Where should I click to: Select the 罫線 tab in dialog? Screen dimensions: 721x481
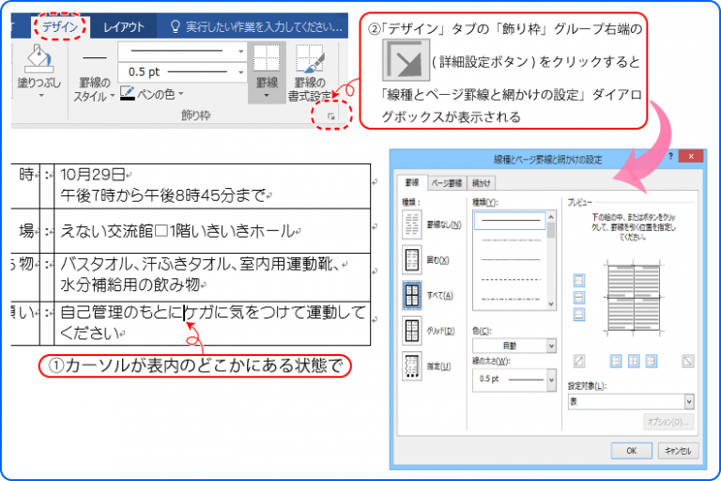411,183
